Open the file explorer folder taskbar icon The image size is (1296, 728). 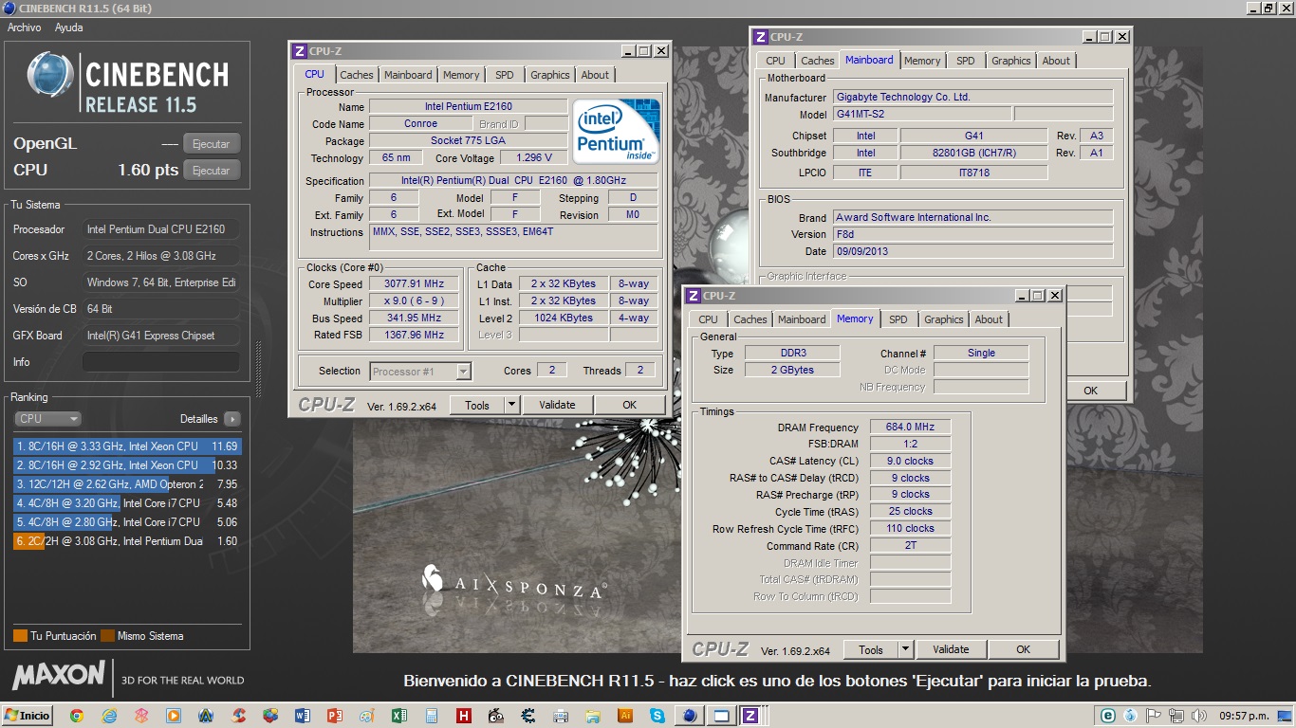tap(593, 716)
